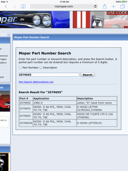Viewport: 128px width, 171px height.
Task: Click the USE CODE advertisement banner
Action: [x=100, y=20]
